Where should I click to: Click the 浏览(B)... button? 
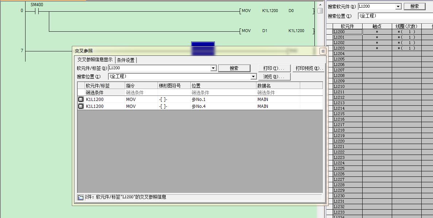click(274, 77)
